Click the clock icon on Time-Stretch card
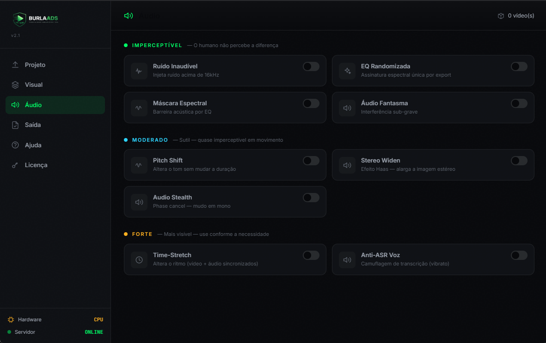Image resolution: width=546 pixels, height=343 pixels. tap(139, 260)
